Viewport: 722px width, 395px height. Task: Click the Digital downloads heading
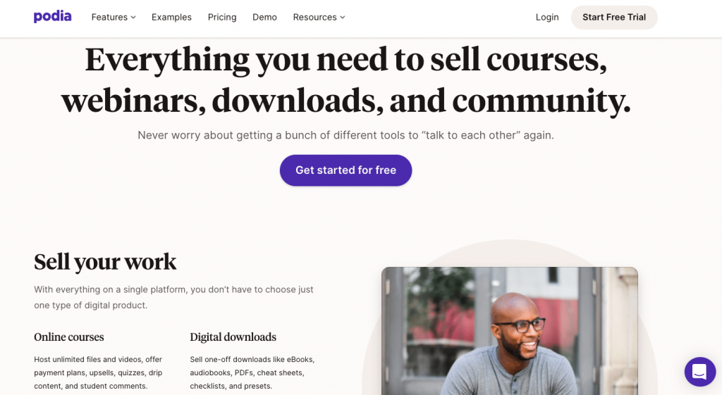click(x=233, y=337)
